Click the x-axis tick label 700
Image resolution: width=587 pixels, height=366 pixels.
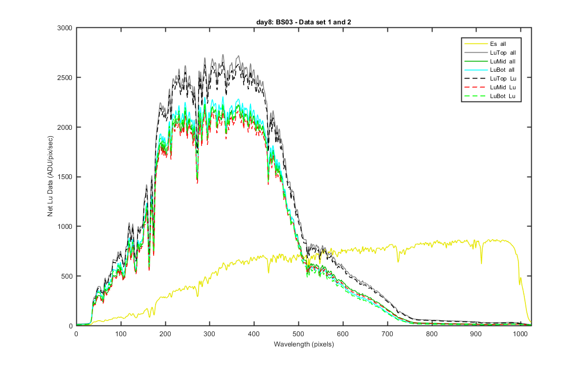click(x=387, y=334)
